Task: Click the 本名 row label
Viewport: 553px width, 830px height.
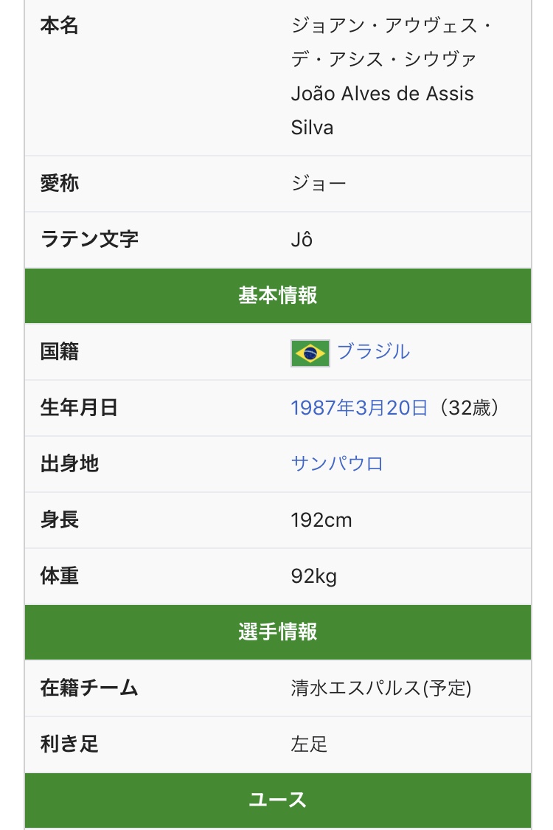Action: (60, 27)
